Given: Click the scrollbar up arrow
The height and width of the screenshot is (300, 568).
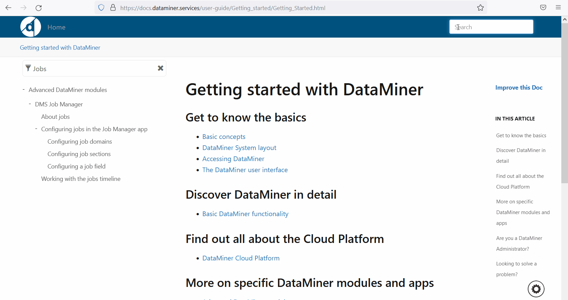Looking at the screenshot, I should pyautogui.click(x=565, y=20).
